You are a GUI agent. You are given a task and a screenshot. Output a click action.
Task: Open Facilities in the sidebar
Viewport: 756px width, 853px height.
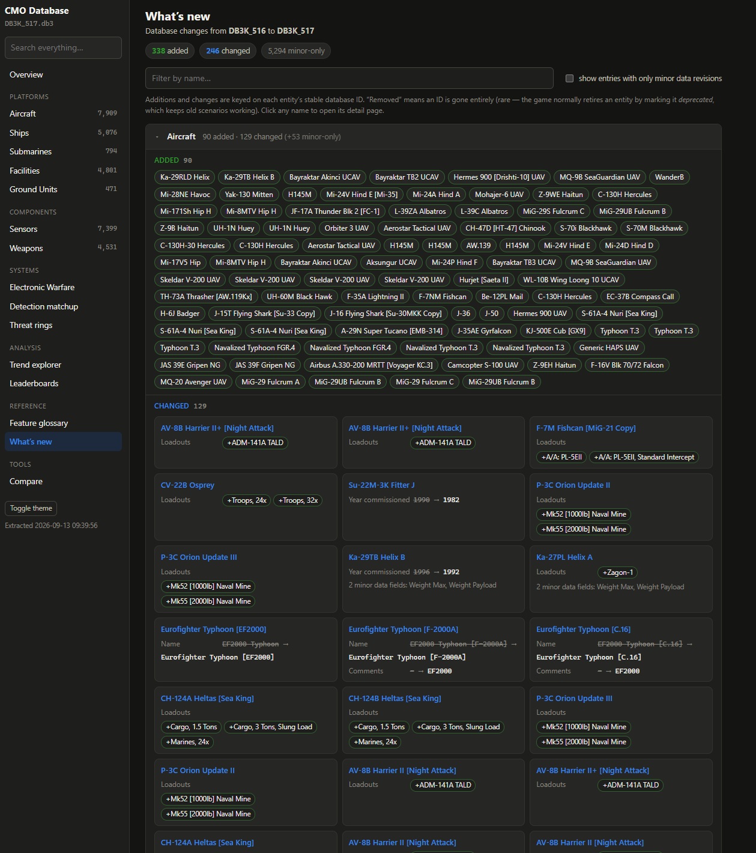[x=63, y=171]
